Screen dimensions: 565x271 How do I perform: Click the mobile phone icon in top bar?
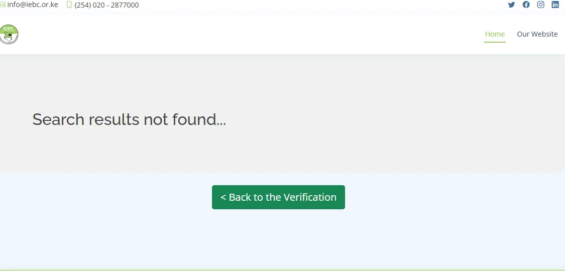[x=69, y=5]
